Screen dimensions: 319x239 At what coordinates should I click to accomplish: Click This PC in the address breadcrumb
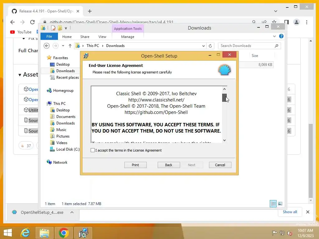coord(93,46)
